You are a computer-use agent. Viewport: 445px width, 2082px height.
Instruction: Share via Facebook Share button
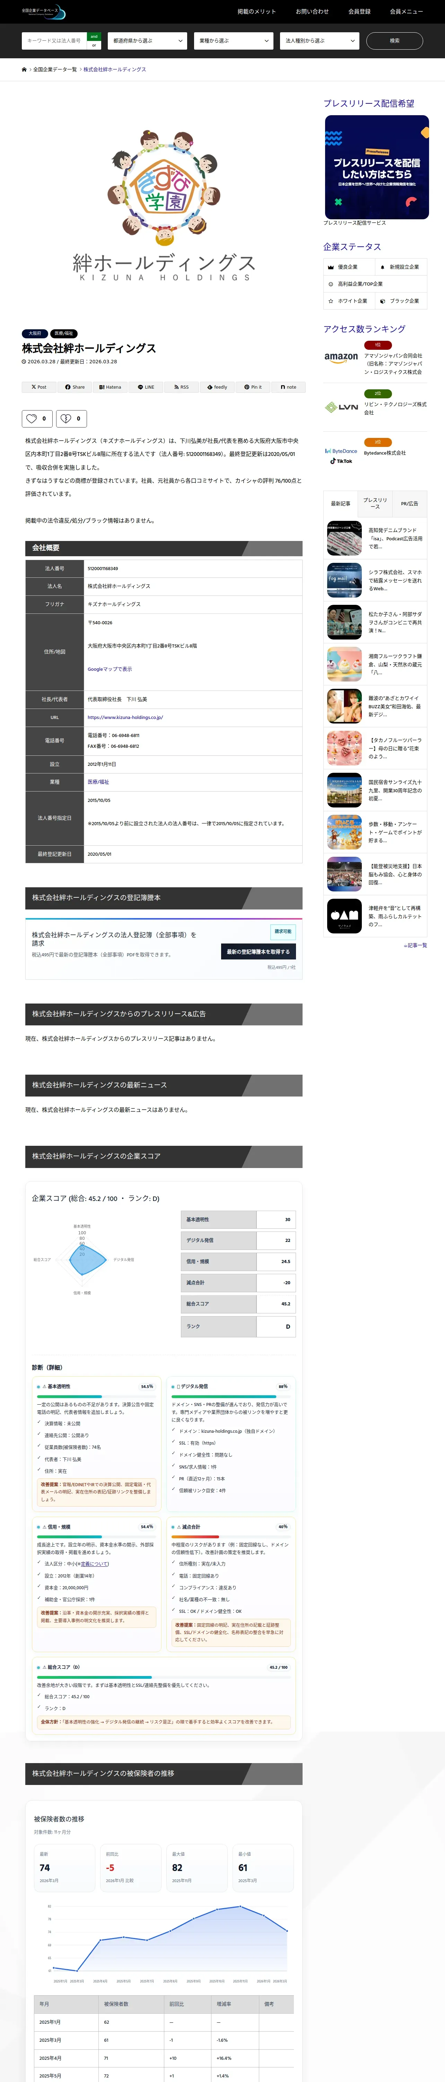pos(74,387)
